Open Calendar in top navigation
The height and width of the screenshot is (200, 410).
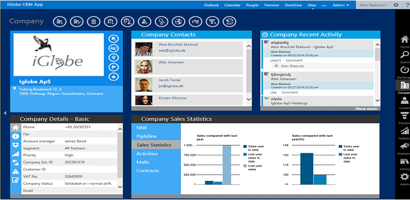(x=232, y=5)
